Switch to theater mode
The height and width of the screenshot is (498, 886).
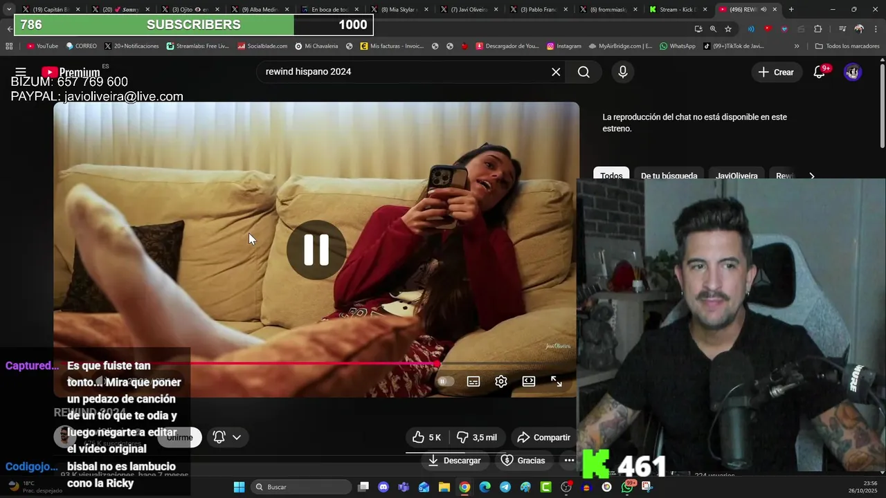529,381
